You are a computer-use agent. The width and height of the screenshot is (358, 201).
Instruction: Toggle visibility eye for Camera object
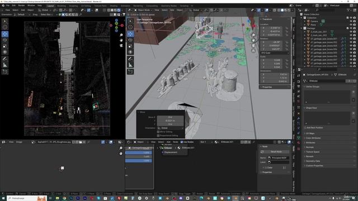click(351, 21)
